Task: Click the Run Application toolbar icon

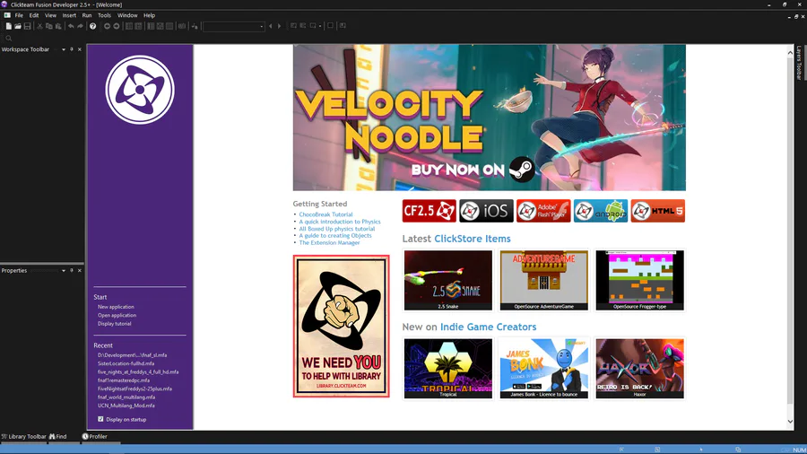Action: [x=303, y=26]
